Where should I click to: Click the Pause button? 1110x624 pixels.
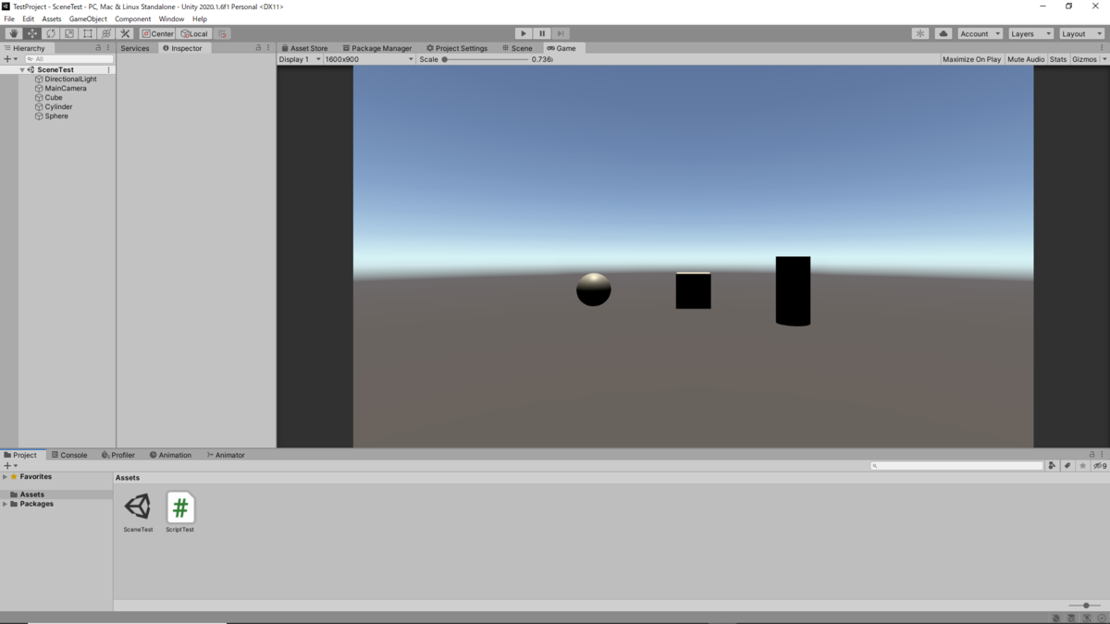(x=542, y=33)
